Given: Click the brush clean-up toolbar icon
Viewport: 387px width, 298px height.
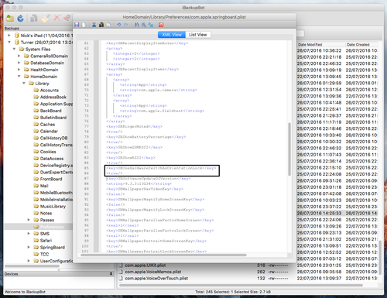Looking at the screenshot, I should point(46,18).
